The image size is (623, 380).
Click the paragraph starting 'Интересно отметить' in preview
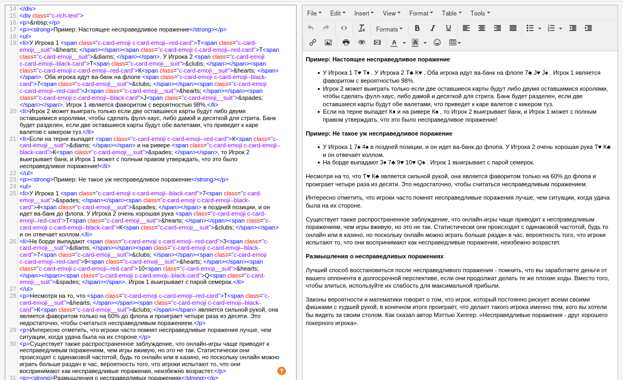(457, 202)
